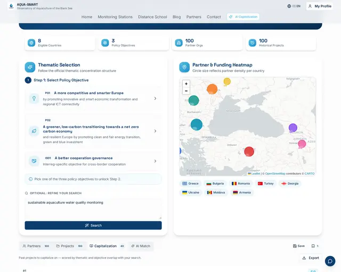
Task: Switch to Partners results tab
Action: point(36,246)
